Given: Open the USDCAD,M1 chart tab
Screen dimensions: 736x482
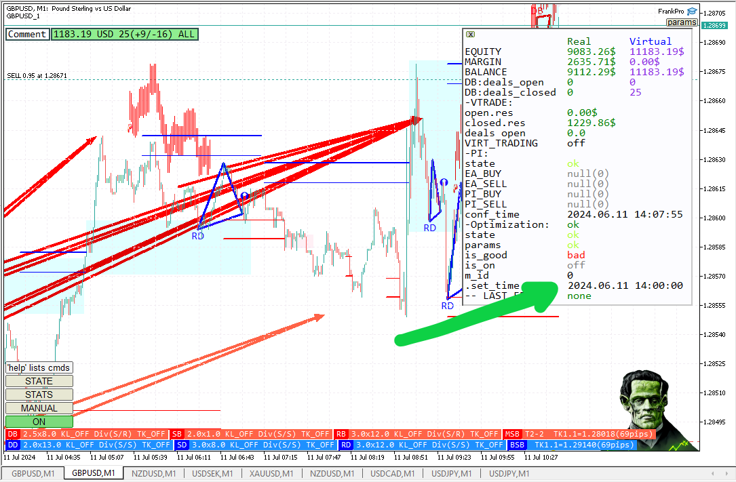Looking at the screenshot, I should tap(393, 473).
